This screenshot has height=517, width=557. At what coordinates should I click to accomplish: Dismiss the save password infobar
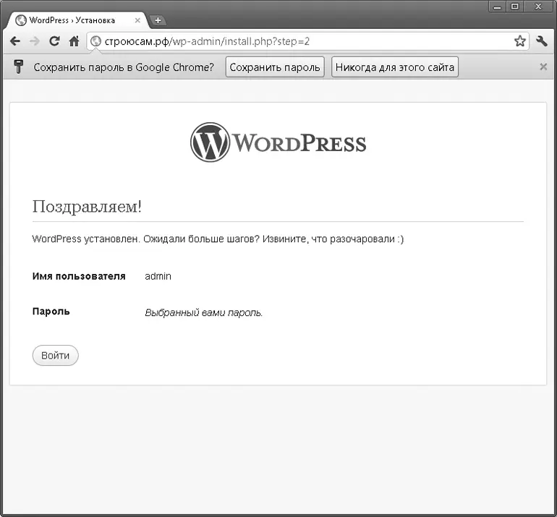pos(543,67)
